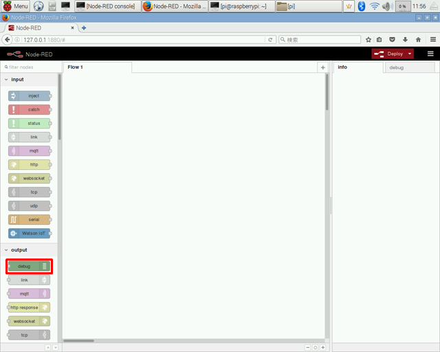Open the Bluetooth tray icon

tap(362, 6)
